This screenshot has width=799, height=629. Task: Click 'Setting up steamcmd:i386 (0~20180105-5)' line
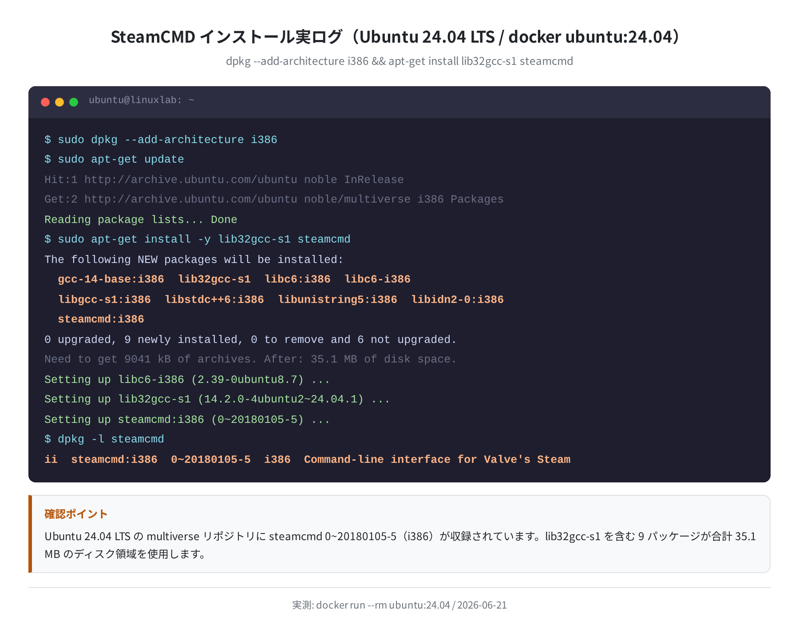click(187, 419)
